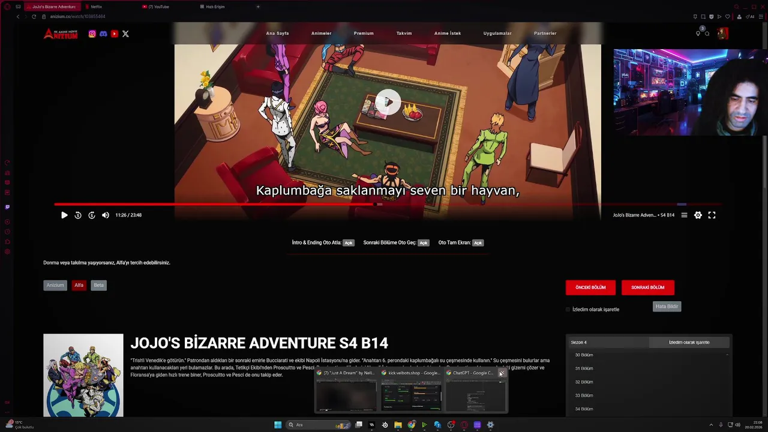The image size is (768, 432).
Task: Open the site search magnifier icon
Action: pyautogui.click(x=707, y=34)
